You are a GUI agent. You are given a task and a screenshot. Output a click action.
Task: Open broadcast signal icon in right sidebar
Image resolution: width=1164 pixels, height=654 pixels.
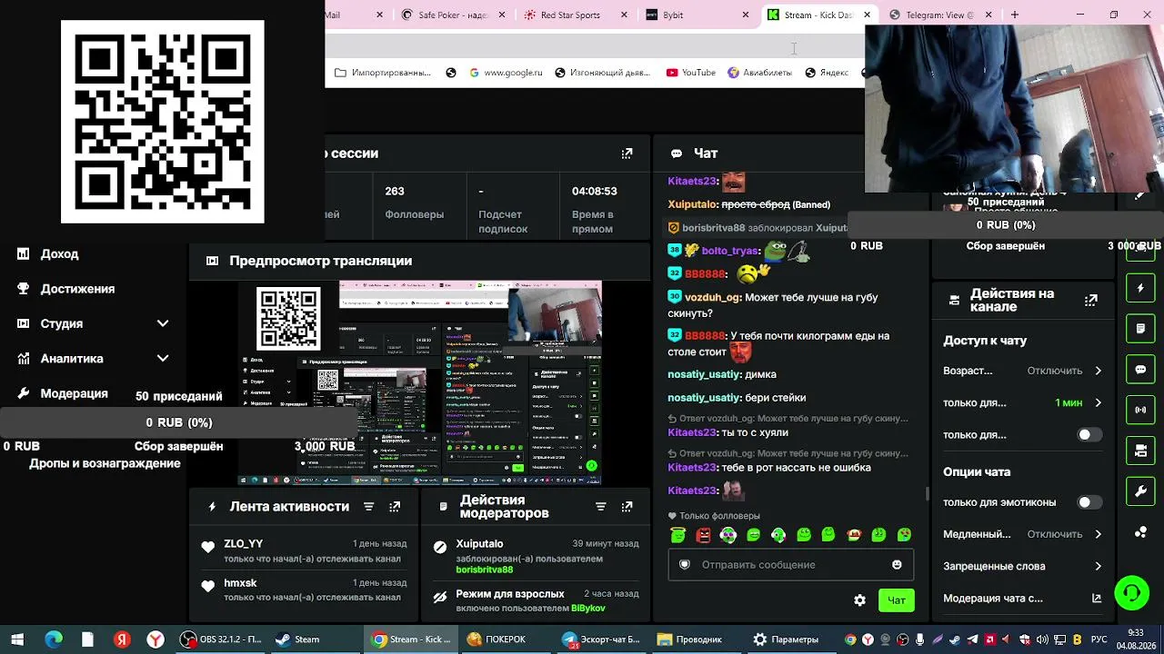tap(1140, 410)
